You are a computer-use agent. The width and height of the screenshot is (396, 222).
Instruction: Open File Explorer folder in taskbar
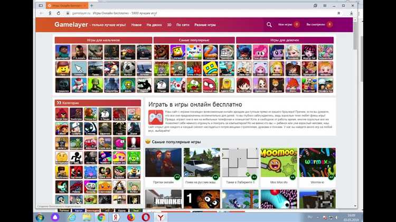coord(87,217)
